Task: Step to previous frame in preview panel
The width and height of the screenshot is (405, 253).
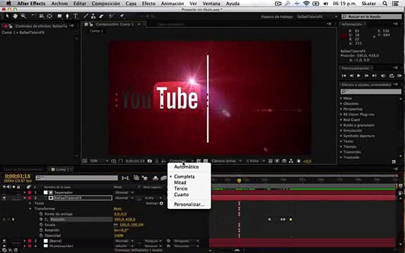Action: (351, 76)
